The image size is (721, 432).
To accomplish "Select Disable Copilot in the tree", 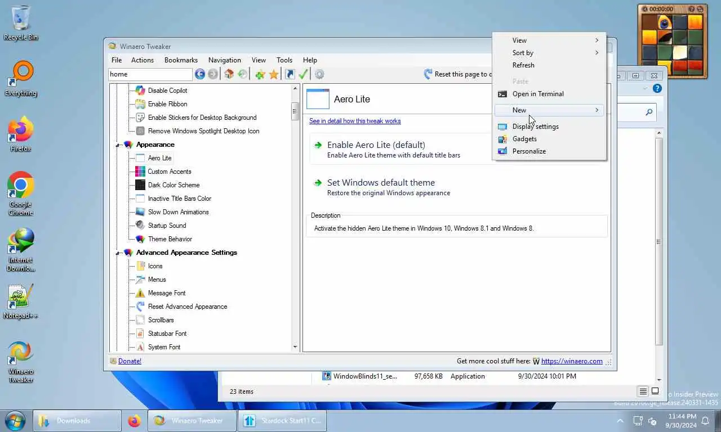I will click(x=161, y=91).
